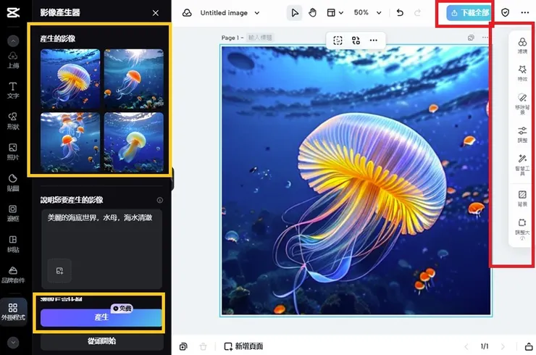536x355 pixels.
Task: Open the Resize (調整大小) tool
Action: point(522,229)
